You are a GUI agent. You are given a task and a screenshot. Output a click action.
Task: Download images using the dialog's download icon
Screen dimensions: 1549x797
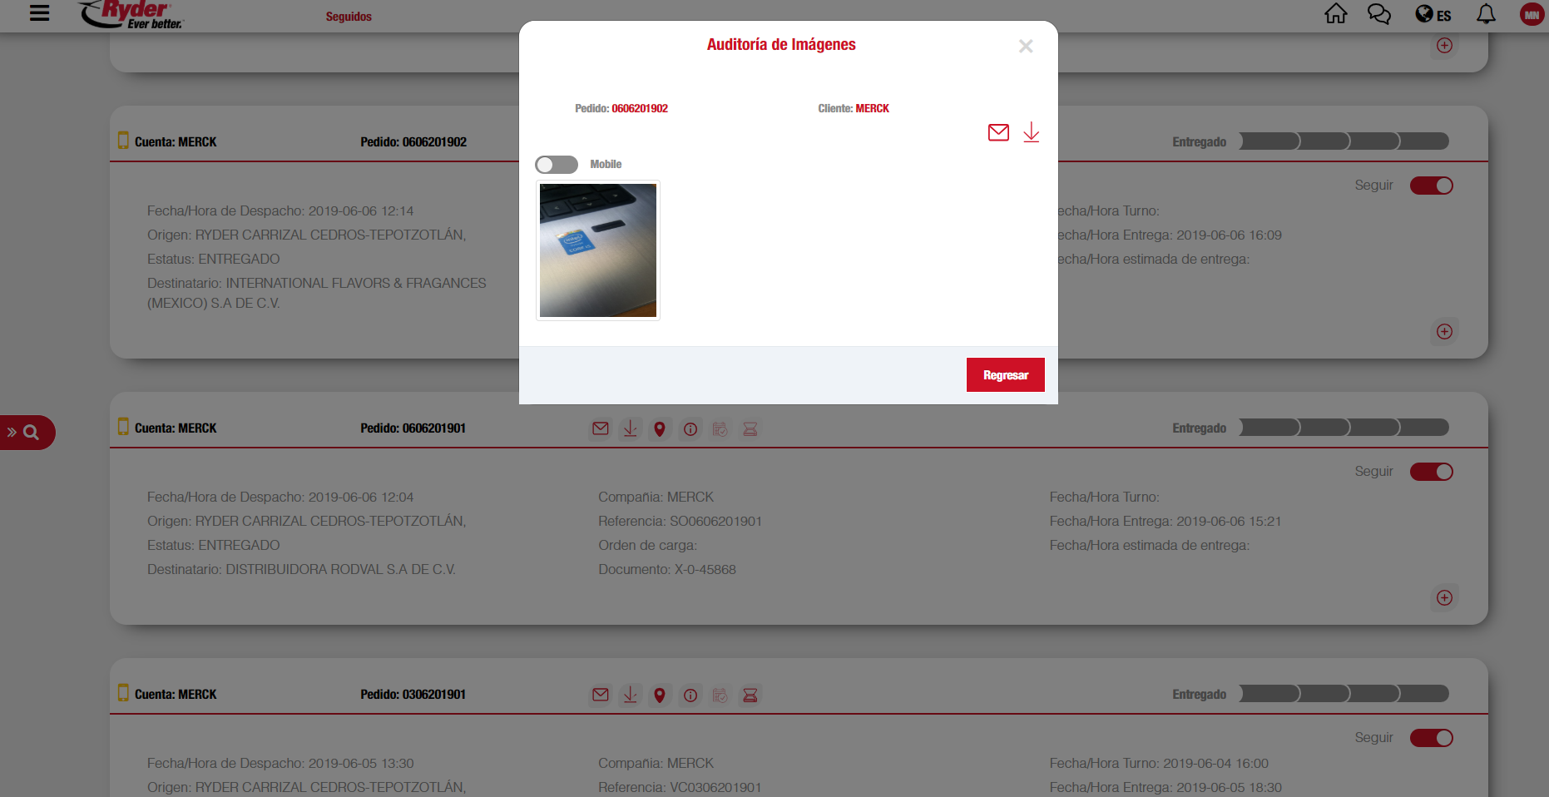[x=1031, y=132]
